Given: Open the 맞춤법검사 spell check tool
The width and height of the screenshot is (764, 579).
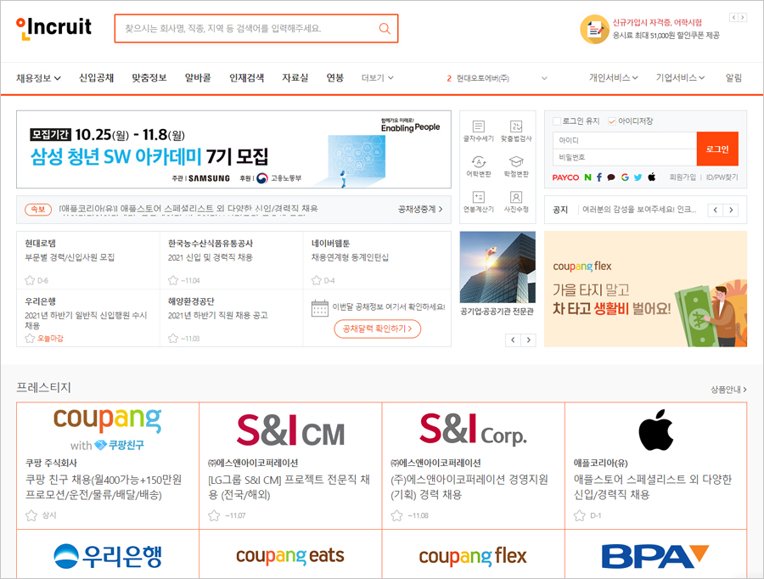Looking at the screenshot, I should [516, 131].
